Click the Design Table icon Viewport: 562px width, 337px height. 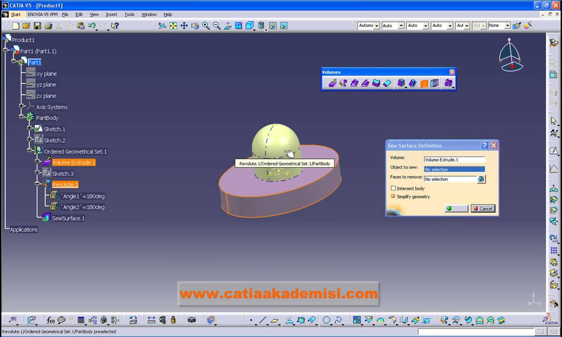pyautogui.click(x=81, y=320)
